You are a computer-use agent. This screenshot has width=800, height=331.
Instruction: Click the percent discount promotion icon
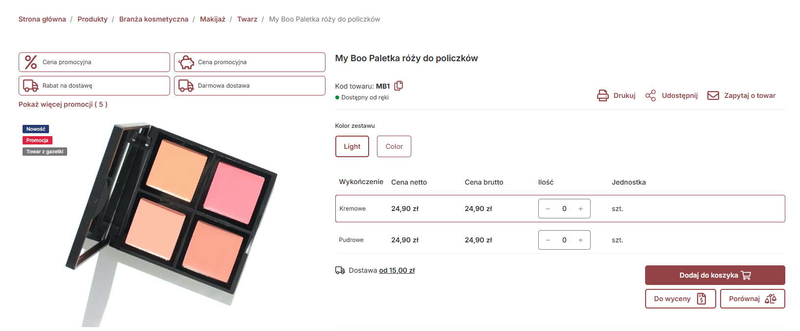[31, 62]
